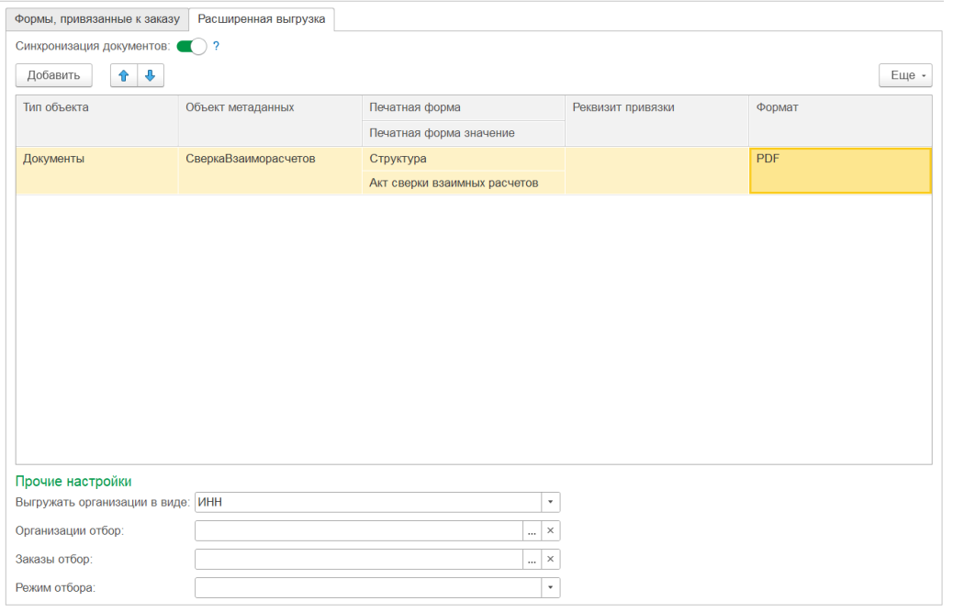
Task: Select the PDF format cell
Action: [x=840, y=171]
